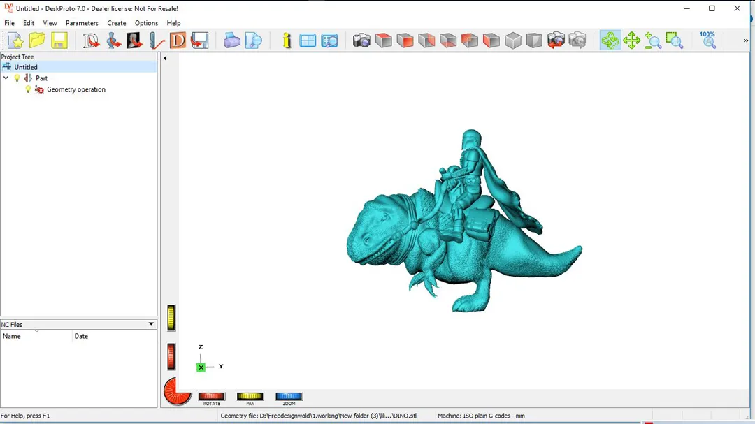Open the Create menu

117,23
